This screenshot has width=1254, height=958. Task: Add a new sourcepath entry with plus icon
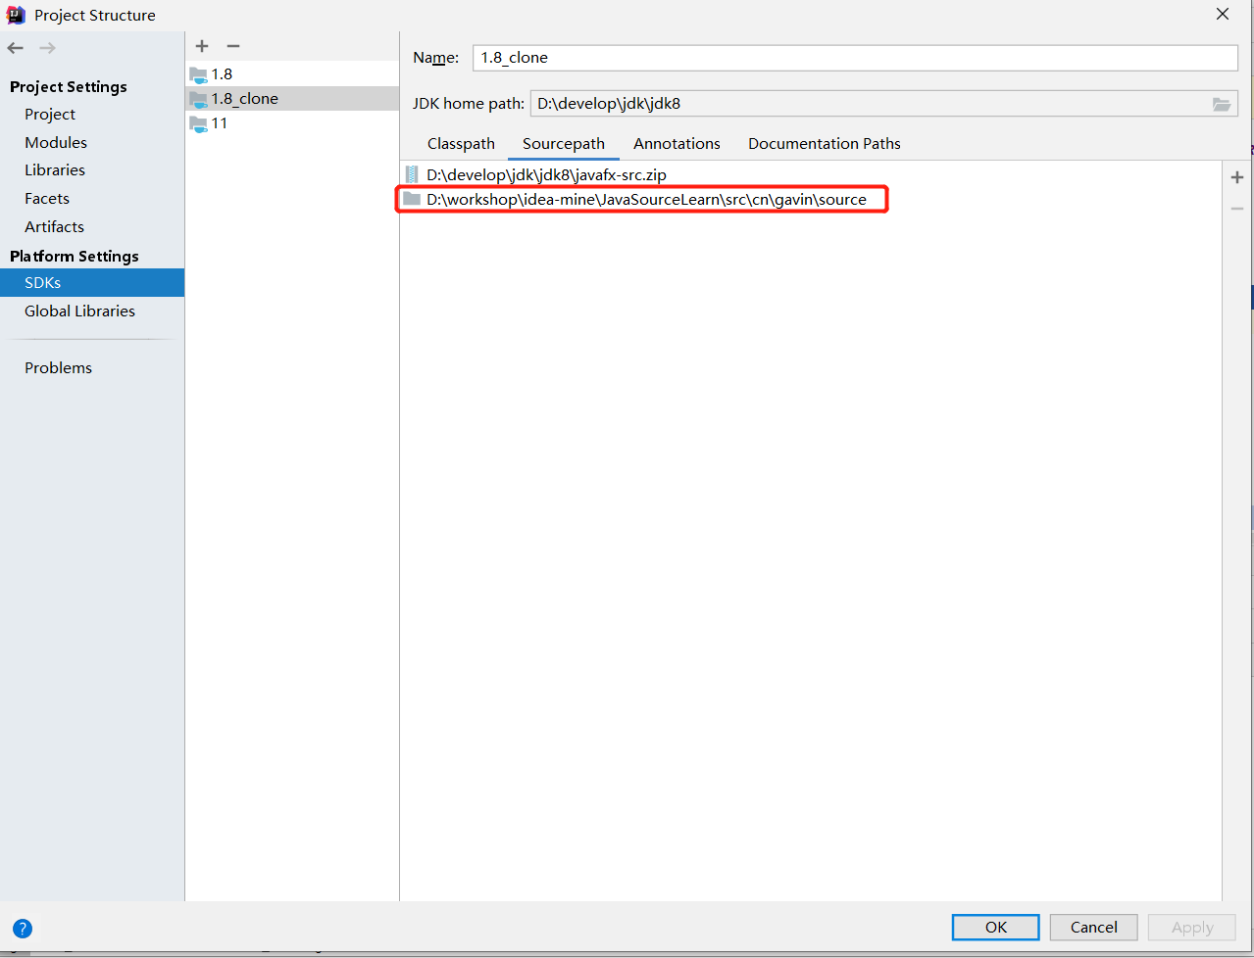[1237, 177]
